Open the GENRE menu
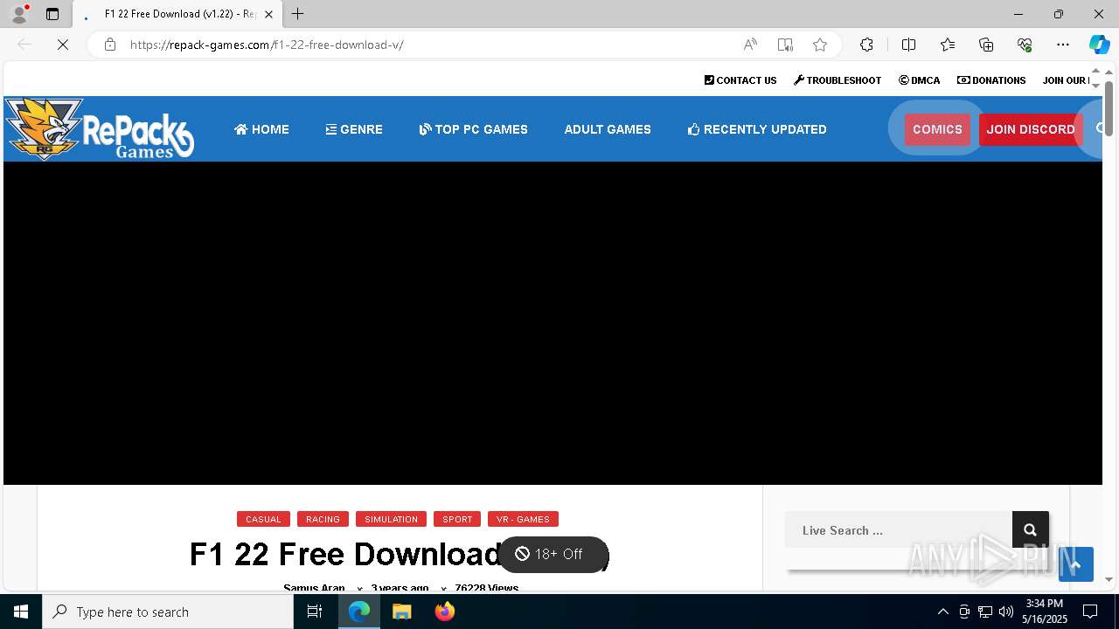The image size is (1119, 629). (354, 129)
